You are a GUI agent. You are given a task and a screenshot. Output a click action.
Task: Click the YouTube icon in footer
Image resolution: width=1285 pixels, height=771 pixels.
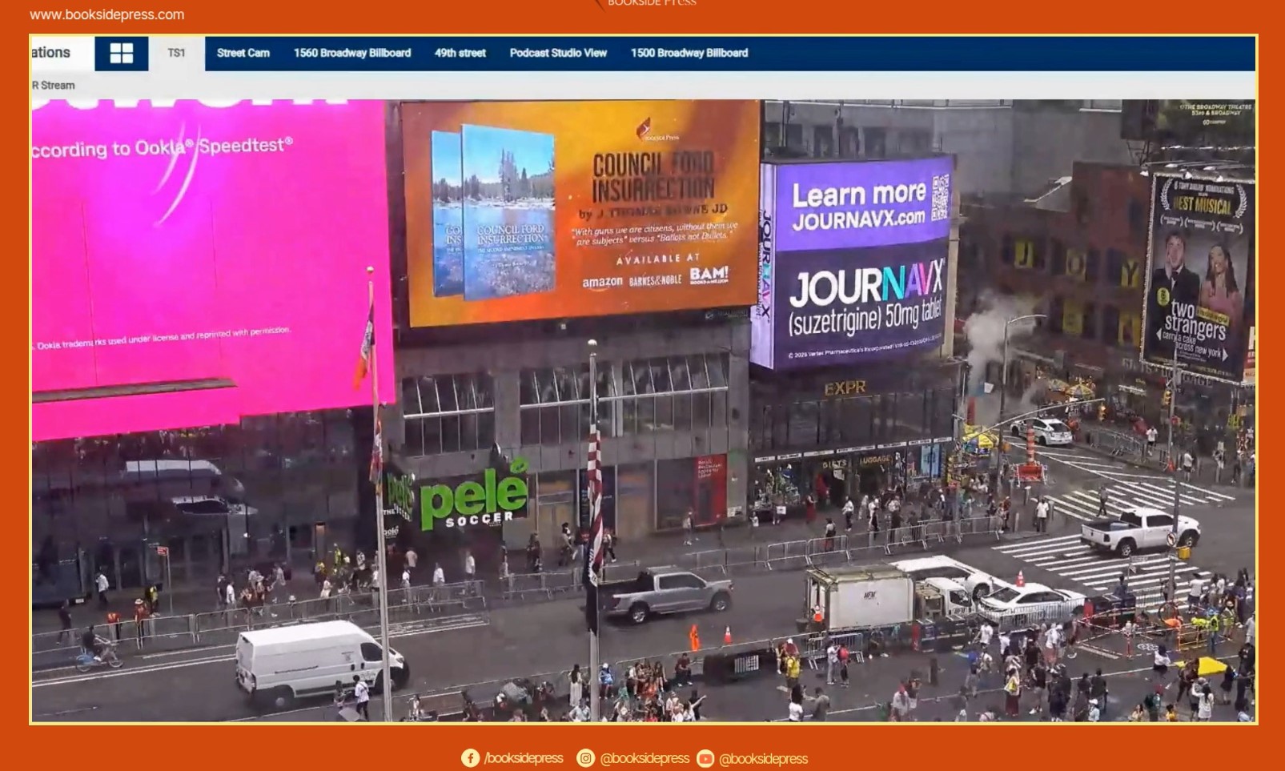(x=705, y=758)
